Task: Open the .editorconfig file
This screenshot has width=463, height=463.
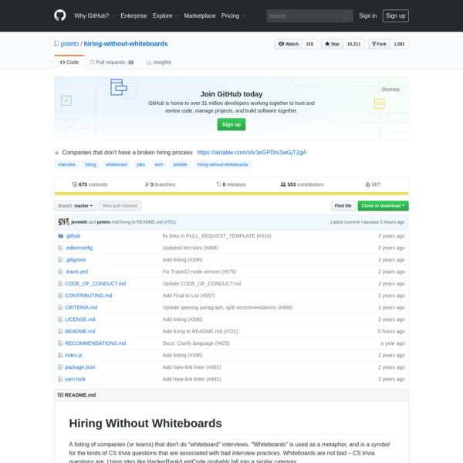Action: (x=79, y=248)
